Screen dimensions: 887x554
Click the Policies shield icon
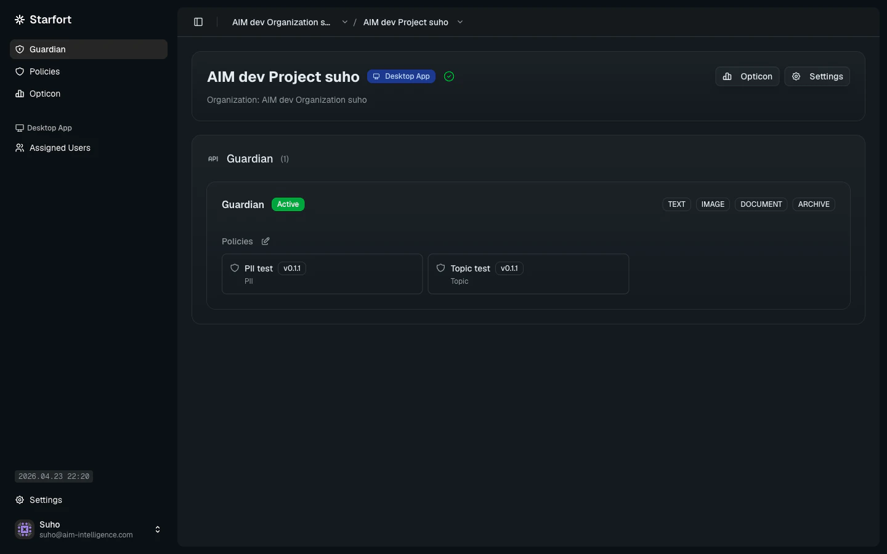point(20,72)
